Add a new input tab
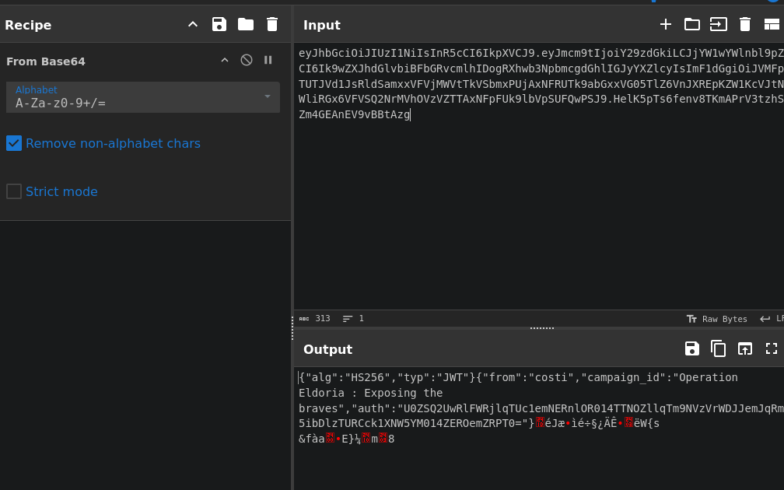Viewport: 784px width, 490px height. point(666,25)
